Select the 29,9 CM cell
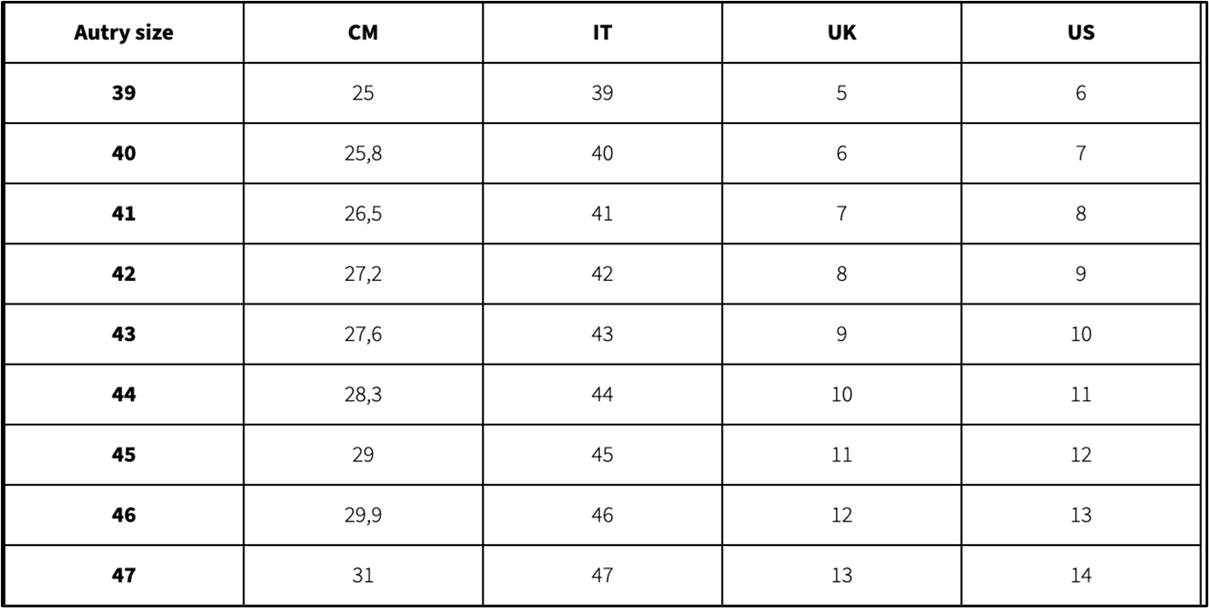Viewport: 1209px width, 608px height. [363, 516]
